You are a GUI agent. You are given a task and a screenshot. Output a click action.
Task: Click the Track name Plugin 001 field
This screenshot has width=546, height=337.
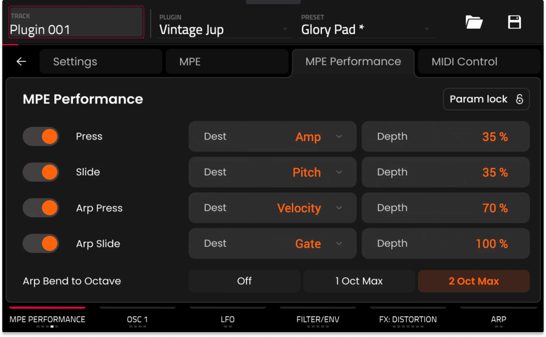[76, 23]
